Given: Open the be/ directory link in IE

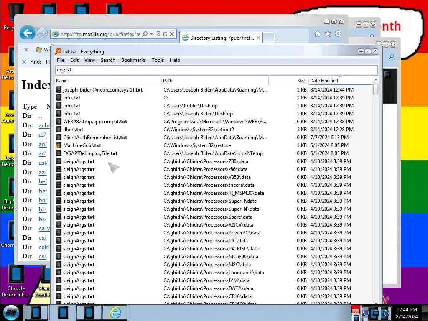Looking at the screenshot, I should [x=43, y=181].
